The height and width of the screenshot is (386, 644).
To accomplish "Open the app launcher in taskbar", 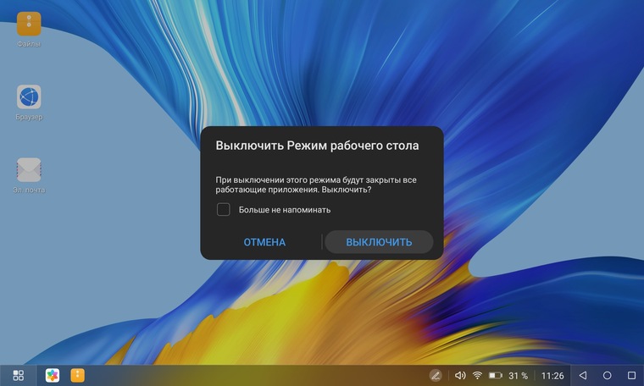I will (x=19, y=375).
